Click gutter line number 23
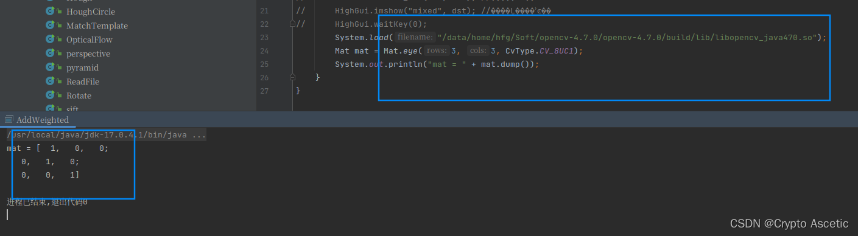The height and width of the screenshot is (236, 858). click(264, 38)
